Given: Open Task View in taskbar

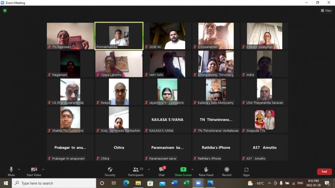Looking at the screenshot, I should pos(113,183).
